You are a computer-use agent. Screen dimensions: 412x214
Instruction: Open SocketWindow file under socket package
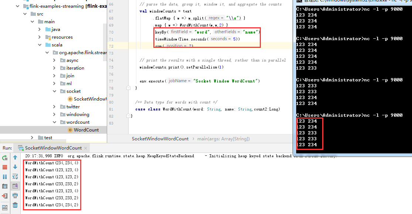point(90,99)
